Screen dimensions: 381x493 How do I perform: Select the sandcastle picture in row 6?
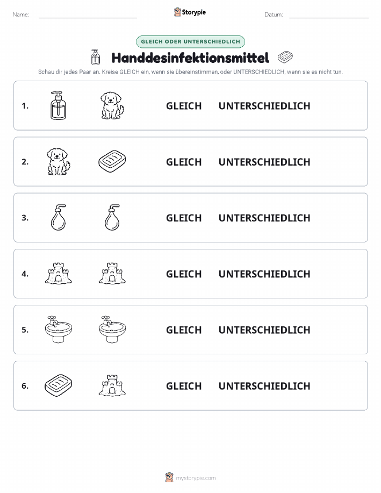click(112, 385)
